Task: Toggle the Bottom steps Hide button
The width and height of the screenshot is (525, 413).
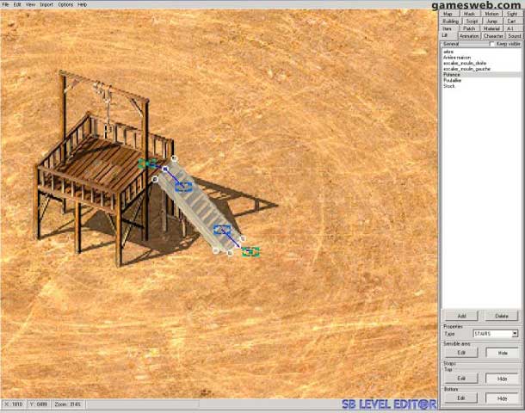Action: [502, 398]
